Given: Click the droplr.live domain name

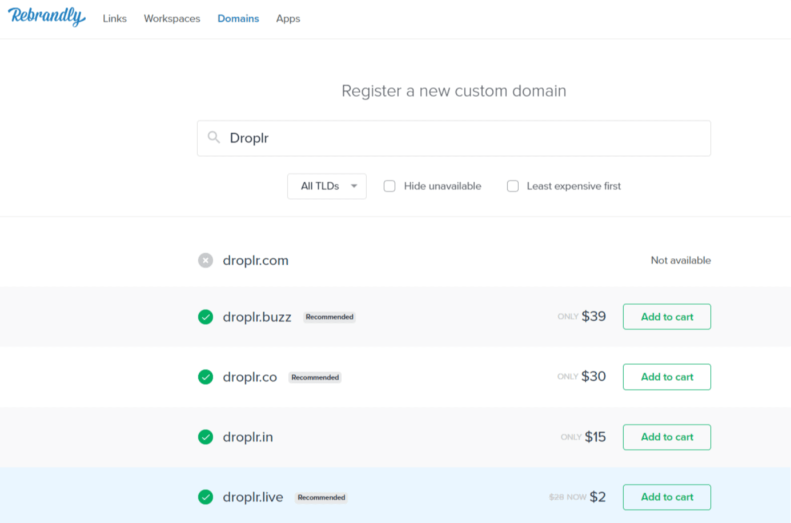Looking at the screenshot, I should pyautogui.click(x=253, y=497).
